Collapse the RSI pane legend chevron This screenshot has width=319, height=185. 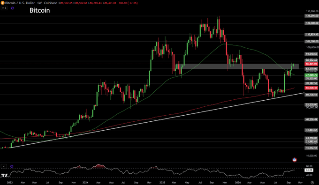[4, 166]
